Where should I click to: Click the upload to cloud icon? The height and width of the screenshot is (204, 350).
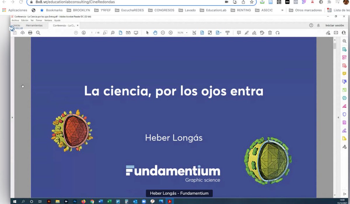23,33
